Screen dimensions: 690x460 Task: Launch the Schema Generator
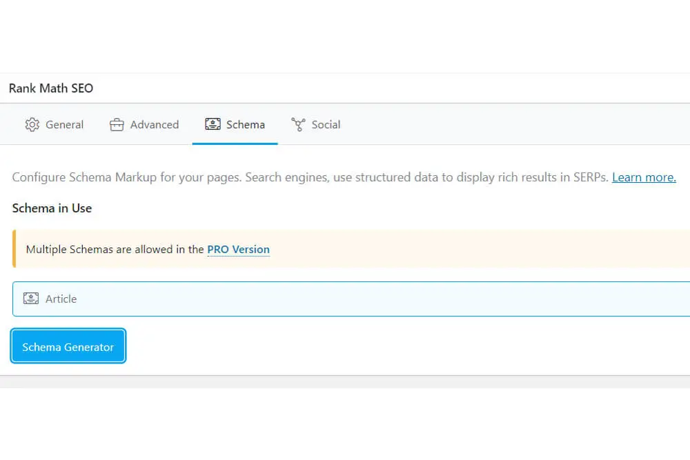coord(68,346)
